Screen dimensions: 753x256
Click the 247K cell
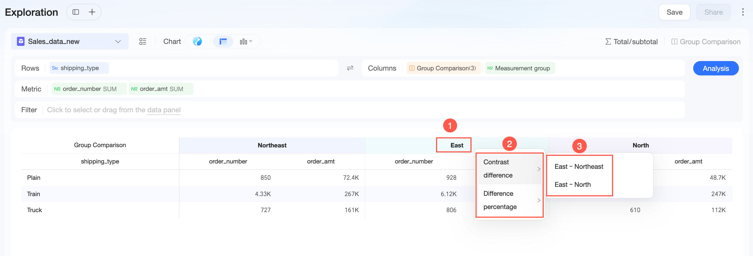(x=718, y=194)
